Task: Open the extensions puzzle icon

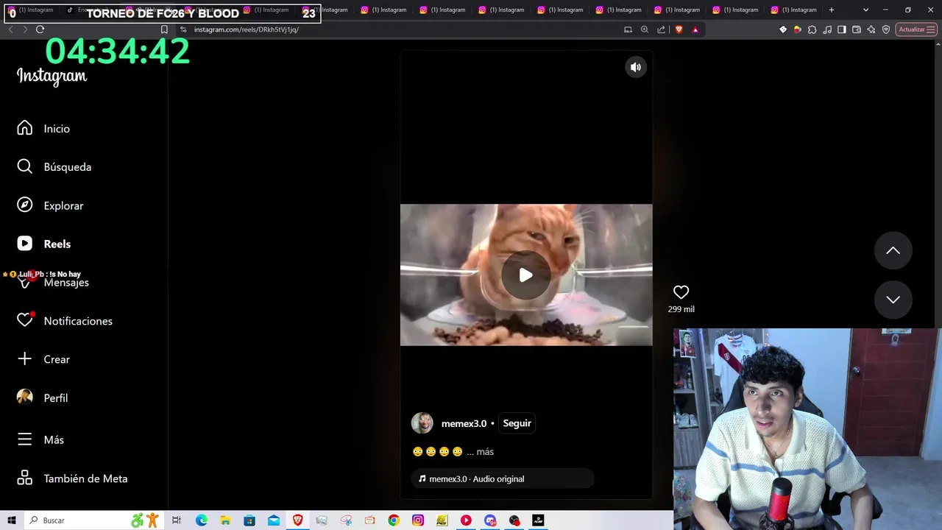Action: pos(812,29)
